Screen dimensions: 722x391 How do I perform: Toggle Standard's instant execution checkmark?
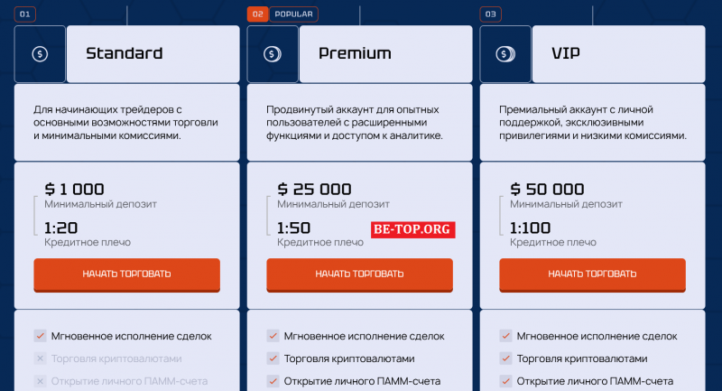click(40, 336)
